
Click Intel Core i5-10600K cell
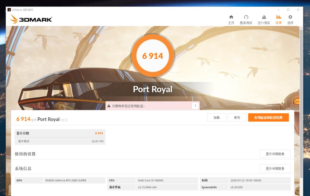coord(167,181)
